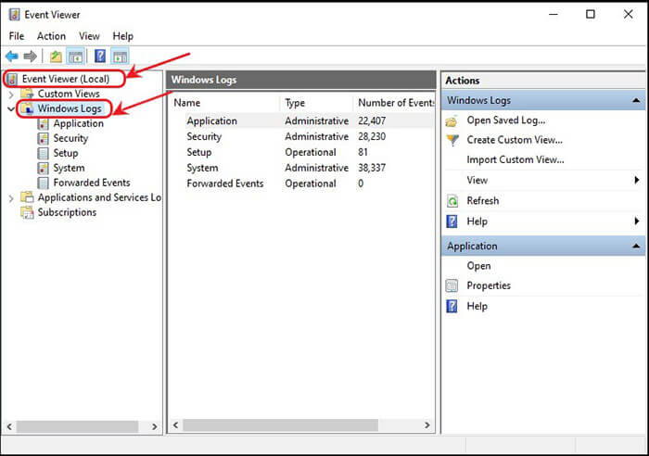The width and height of the screenshot is (649, 456).
Task: Click the Back arrow toolbar icon
Action: pos(11,56)
